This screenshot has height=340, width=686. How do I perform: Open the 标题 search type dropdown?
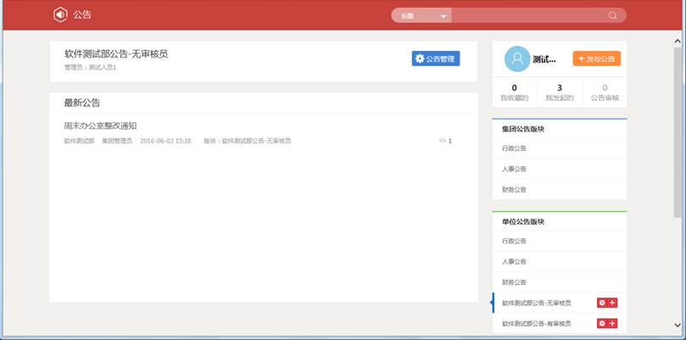[x=421, y=15]
